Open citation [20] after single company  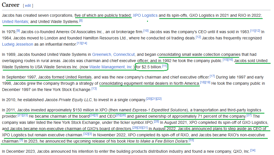(x=149, y=99)
